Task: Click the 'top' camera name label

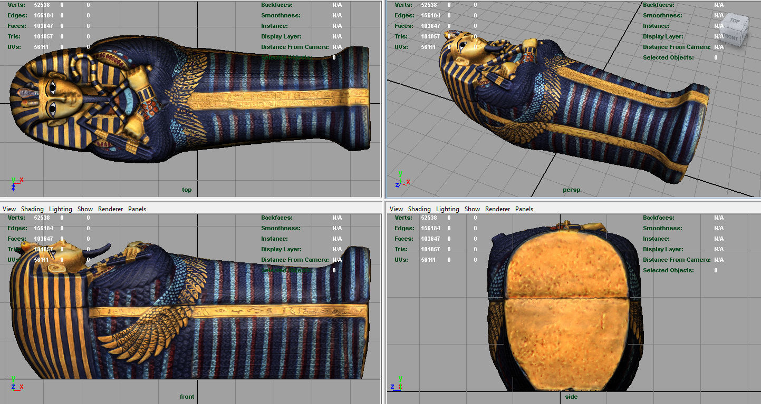Action: tap(187, 190)
